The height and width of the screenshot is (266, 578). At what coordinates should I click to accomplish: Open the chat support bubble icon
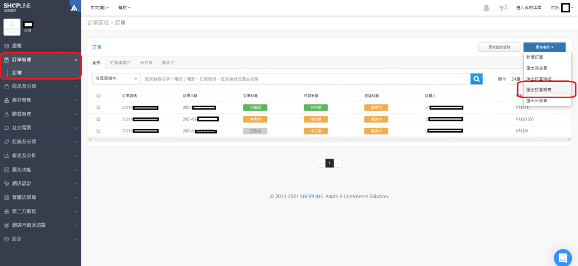coord(563,258)
